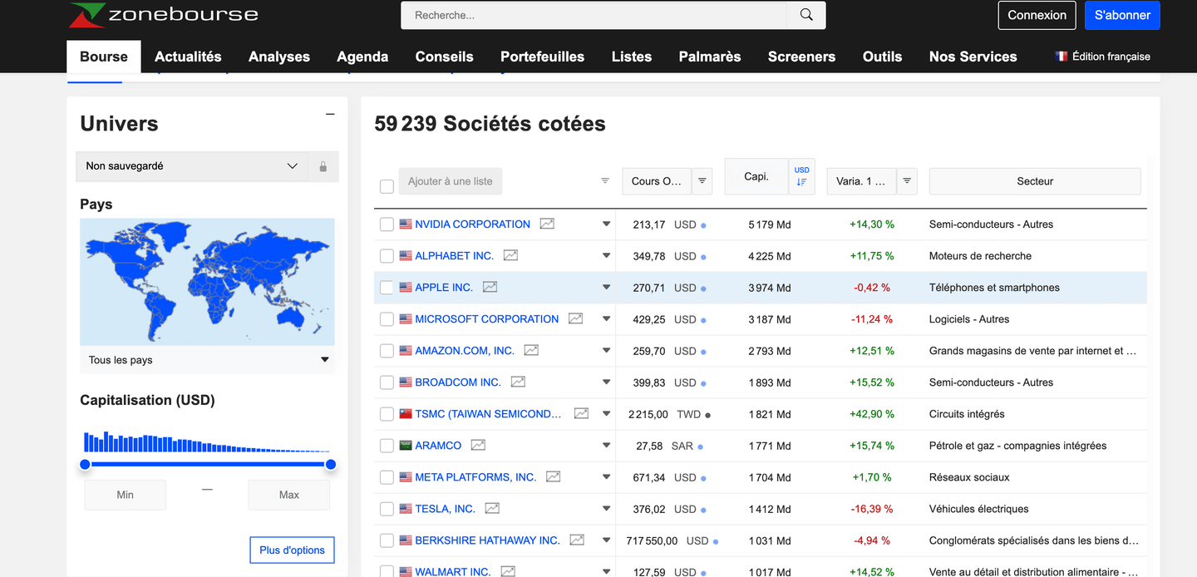Click the filter icon beside Ajouter à une liste
Viewport: 1197px width, 577px height.
(605, 181)
